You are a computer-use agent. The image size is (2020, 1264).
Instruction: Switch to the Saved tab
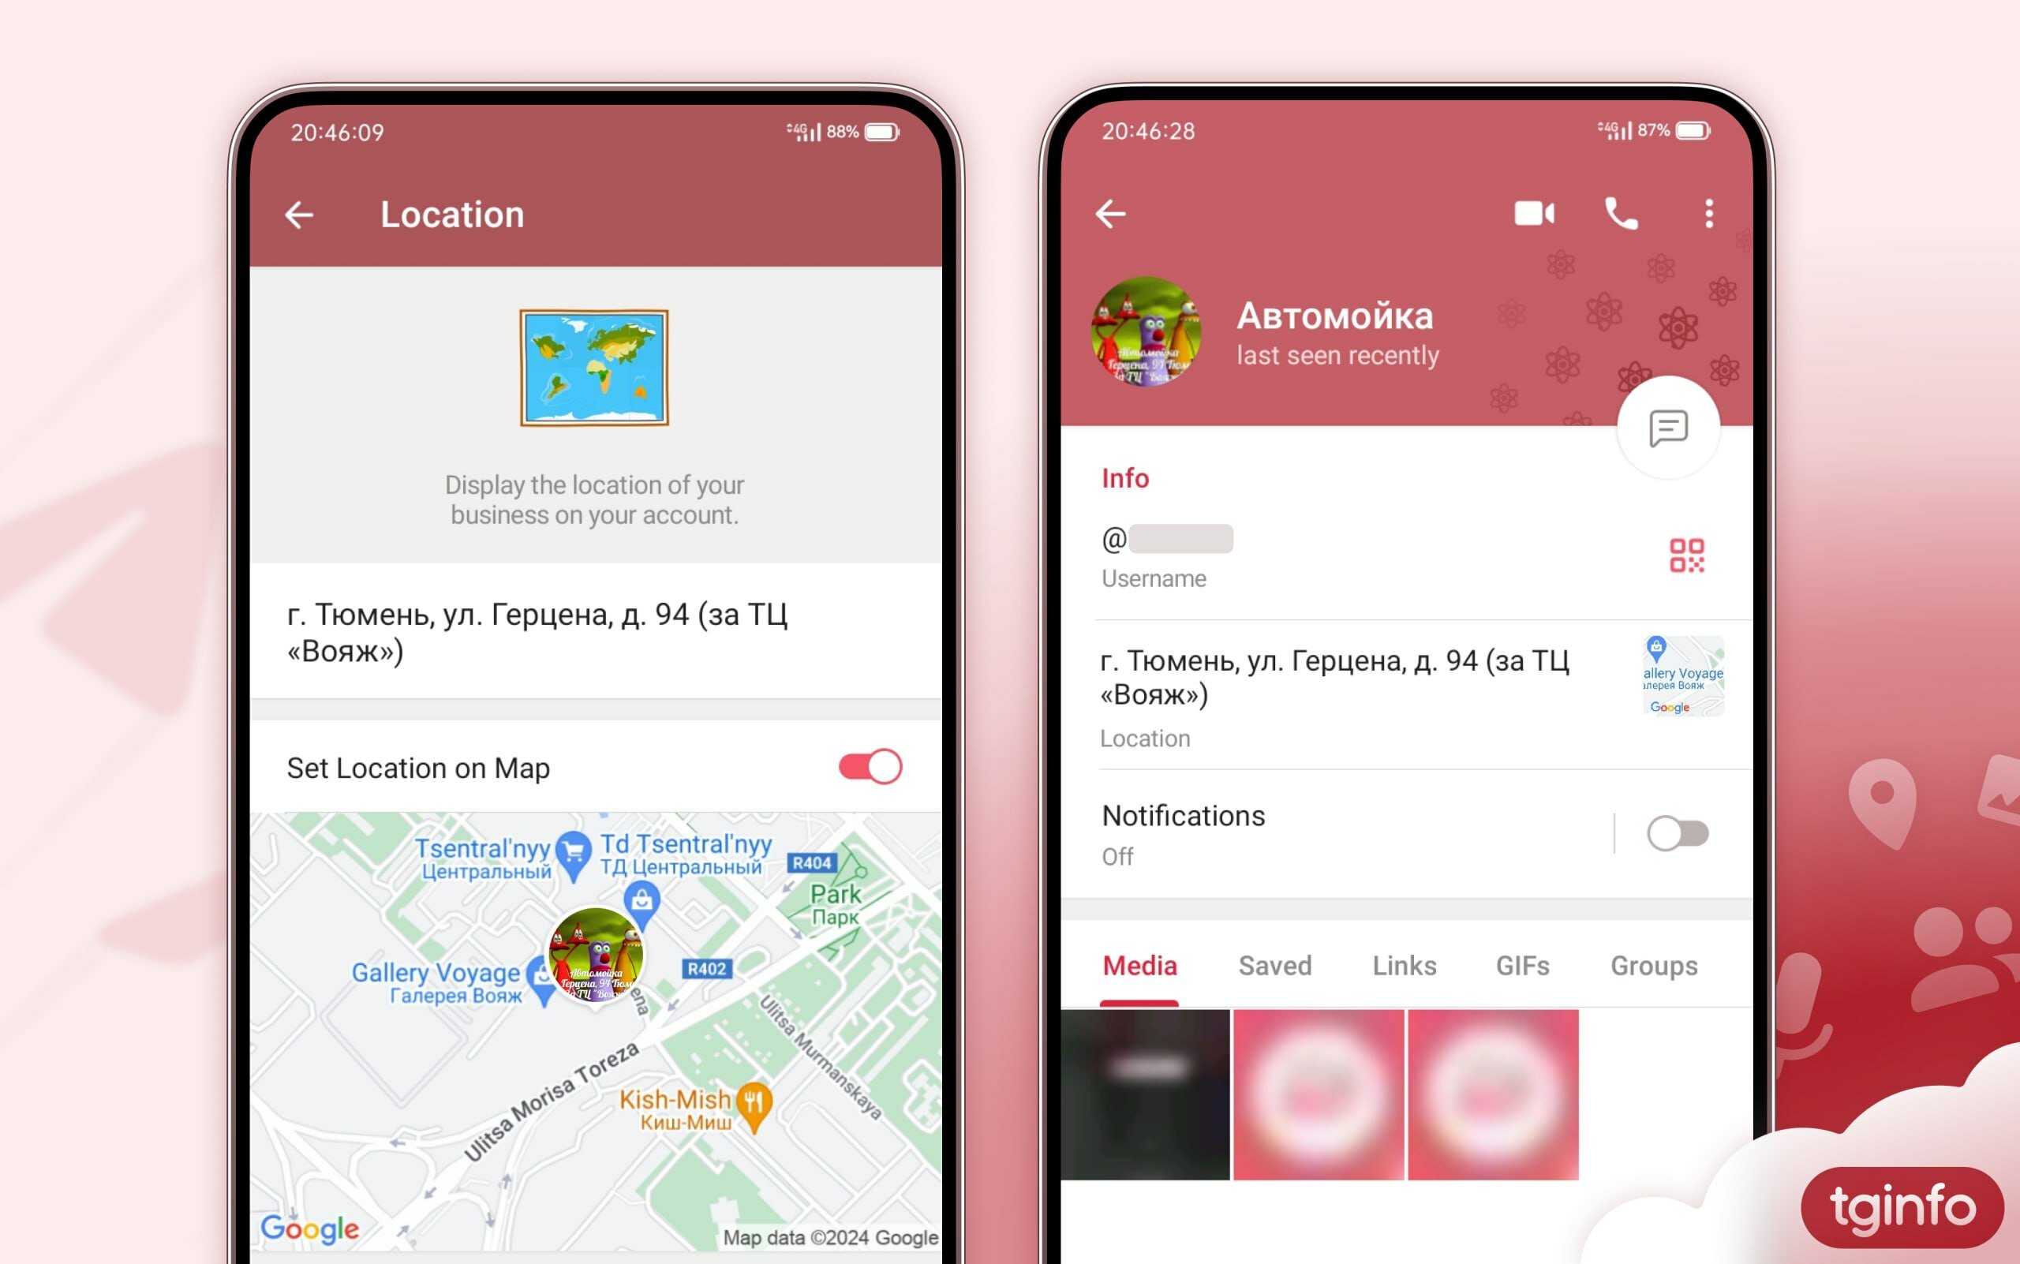tap(1274, 966)
